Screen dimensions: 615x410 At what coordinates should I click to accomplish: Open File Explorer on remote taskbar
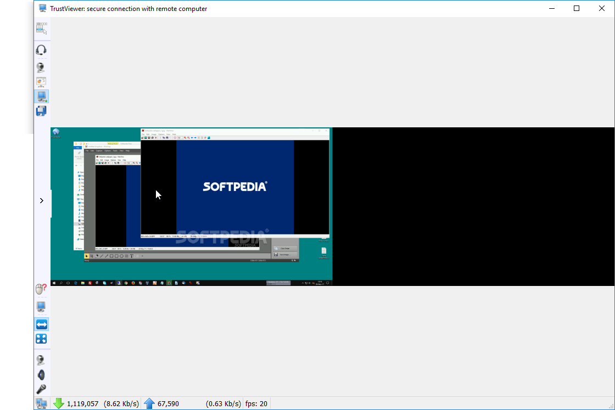click(83, 283)
